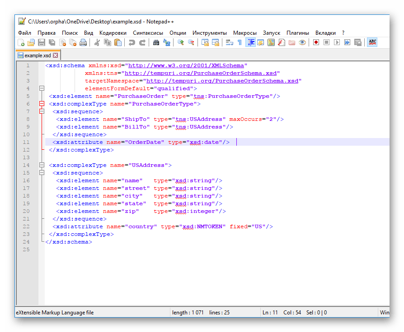
Task: Click the Close All documents icon
Action: click(73, 42)
